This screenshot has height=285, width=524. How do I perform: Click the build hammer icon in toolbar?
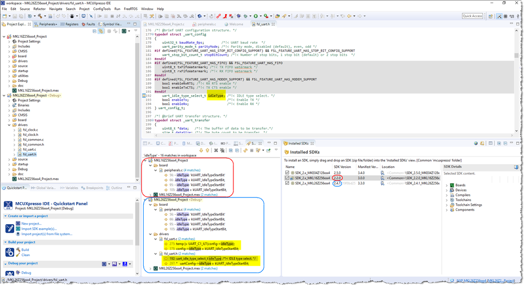tap(40, 16)
